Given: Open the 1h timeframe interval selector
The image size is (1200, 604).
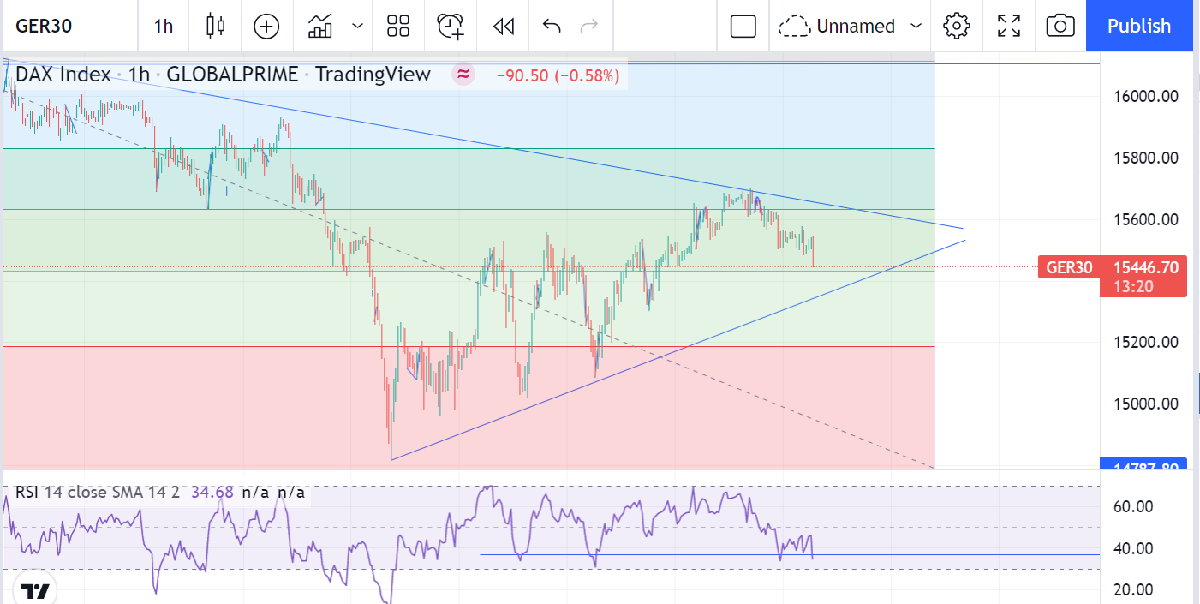Looking at the screenshot, I should 164,26.
